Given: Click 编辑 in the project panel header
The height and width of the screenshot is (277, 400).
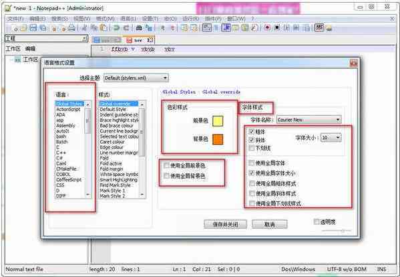Looking at the screenshot, I should tap(30, 49).
